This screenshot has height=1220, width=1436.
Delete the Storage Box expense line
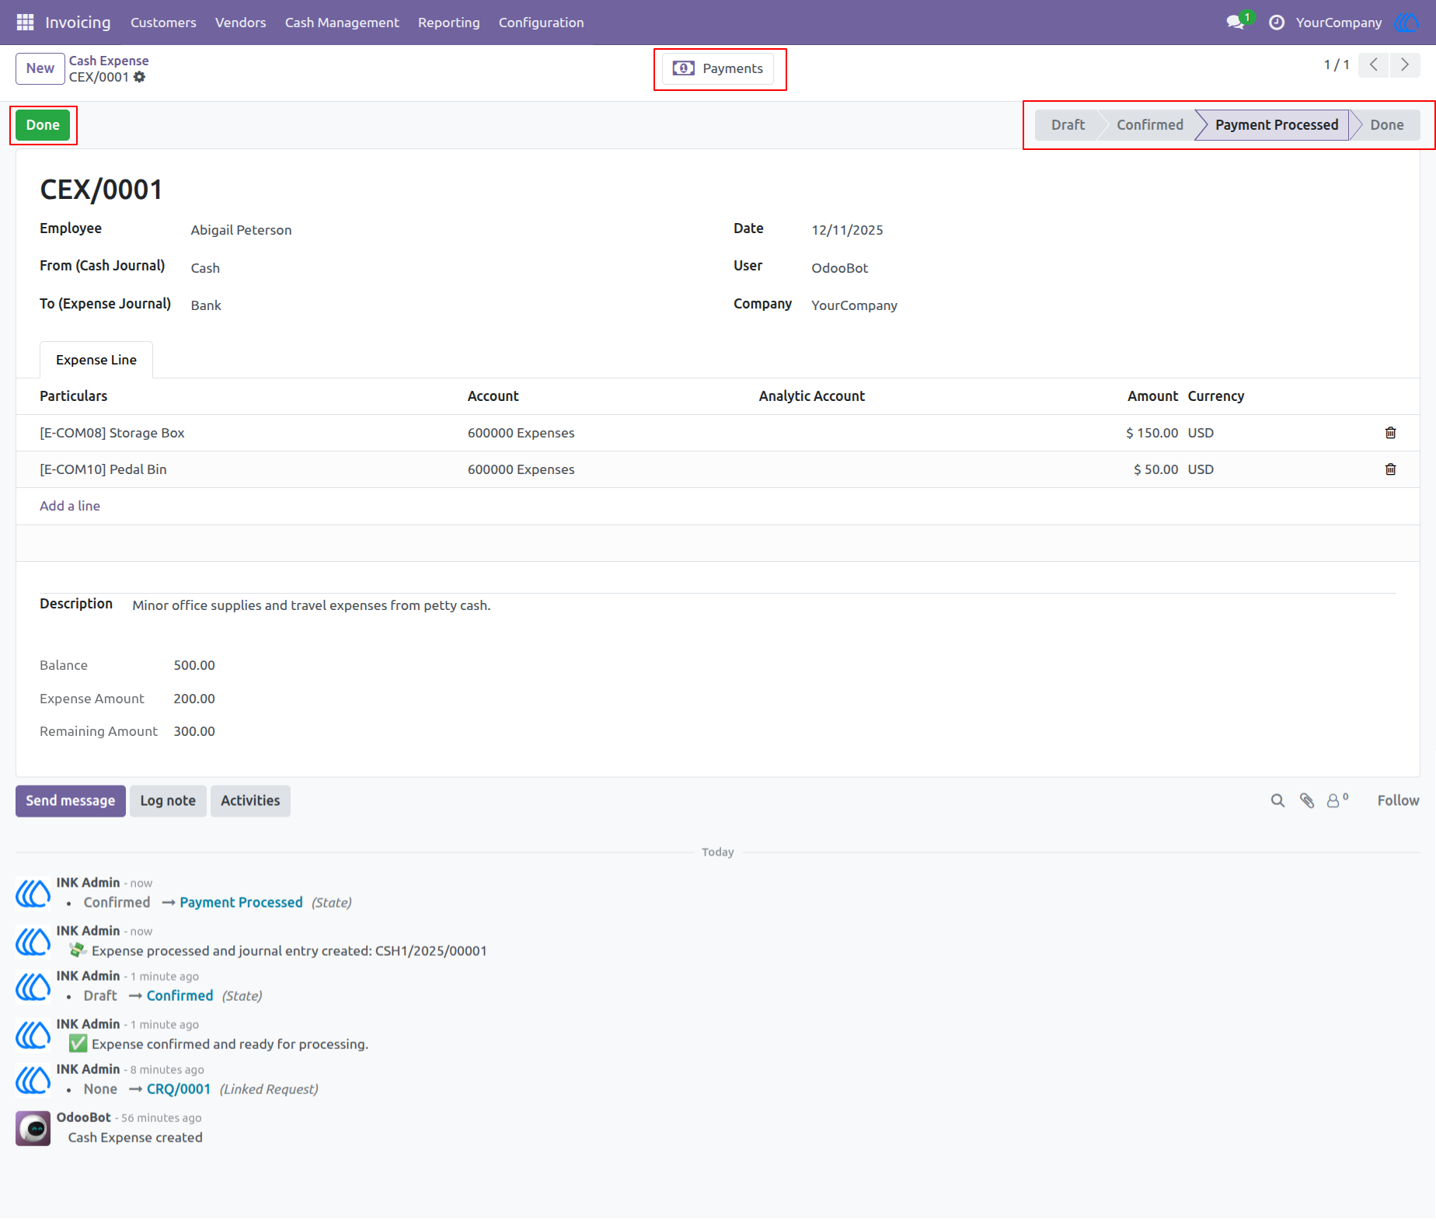(x=1390, y=433)
